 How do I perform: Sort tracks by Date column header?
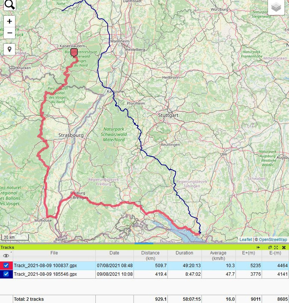(114, 255)
